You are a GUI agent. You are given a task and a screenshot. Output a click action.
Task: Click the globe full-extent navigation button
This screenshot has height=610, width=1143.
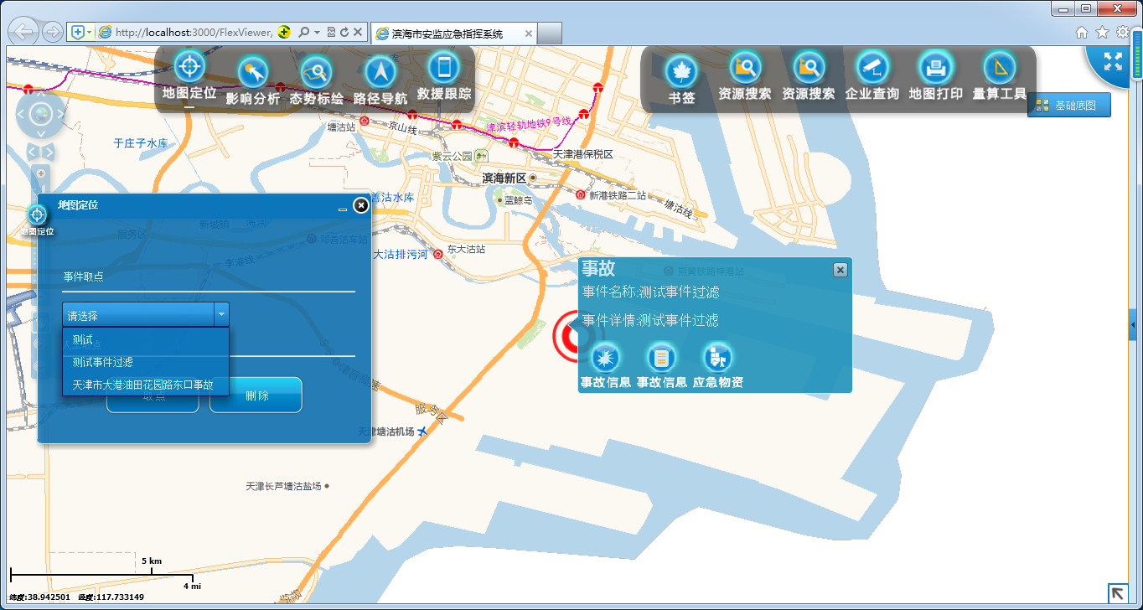39,115
